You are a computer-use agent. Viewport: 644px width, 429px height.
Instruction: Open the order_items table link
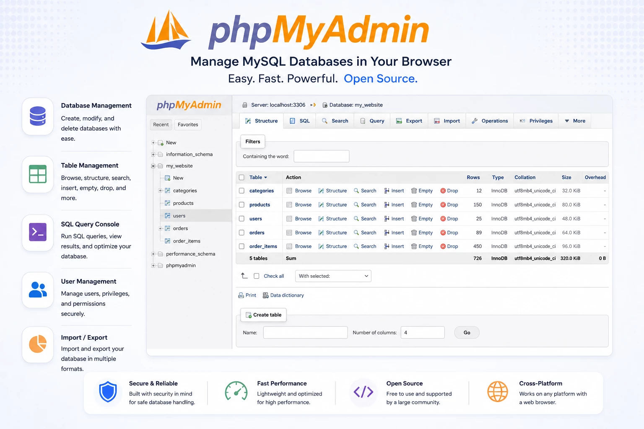click(263, 246)
